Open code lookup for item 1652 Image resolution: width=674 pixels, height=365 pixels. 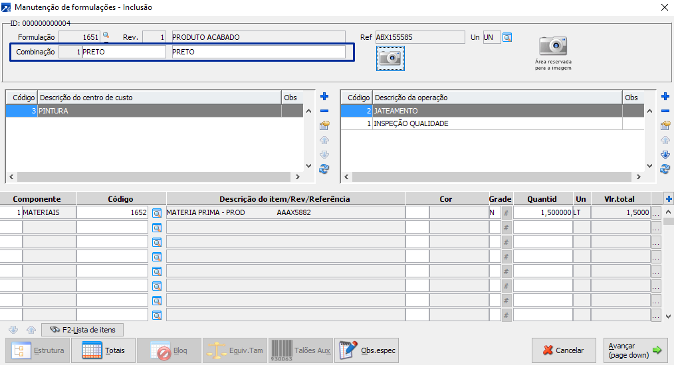(157, 213)
